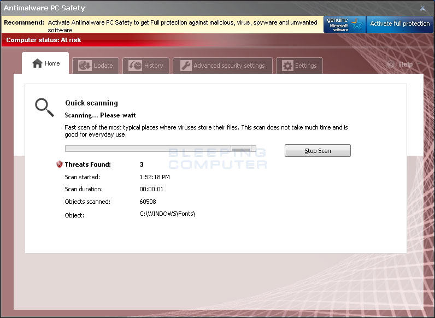Click the wrench Advanced security icon
The width and height of the screenshot is (435, 318).
(186, 66)
